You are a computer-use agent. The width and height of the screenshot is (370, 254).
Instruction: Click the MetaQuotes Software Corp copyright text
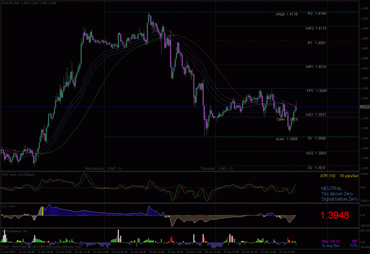pyautogui.click(x=41, y=246)
